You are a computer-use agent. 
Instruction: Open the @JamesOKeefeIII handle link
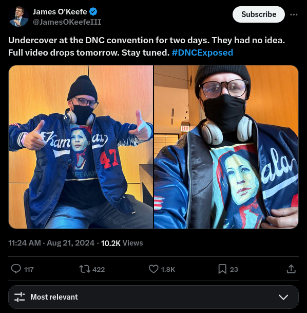67,22
